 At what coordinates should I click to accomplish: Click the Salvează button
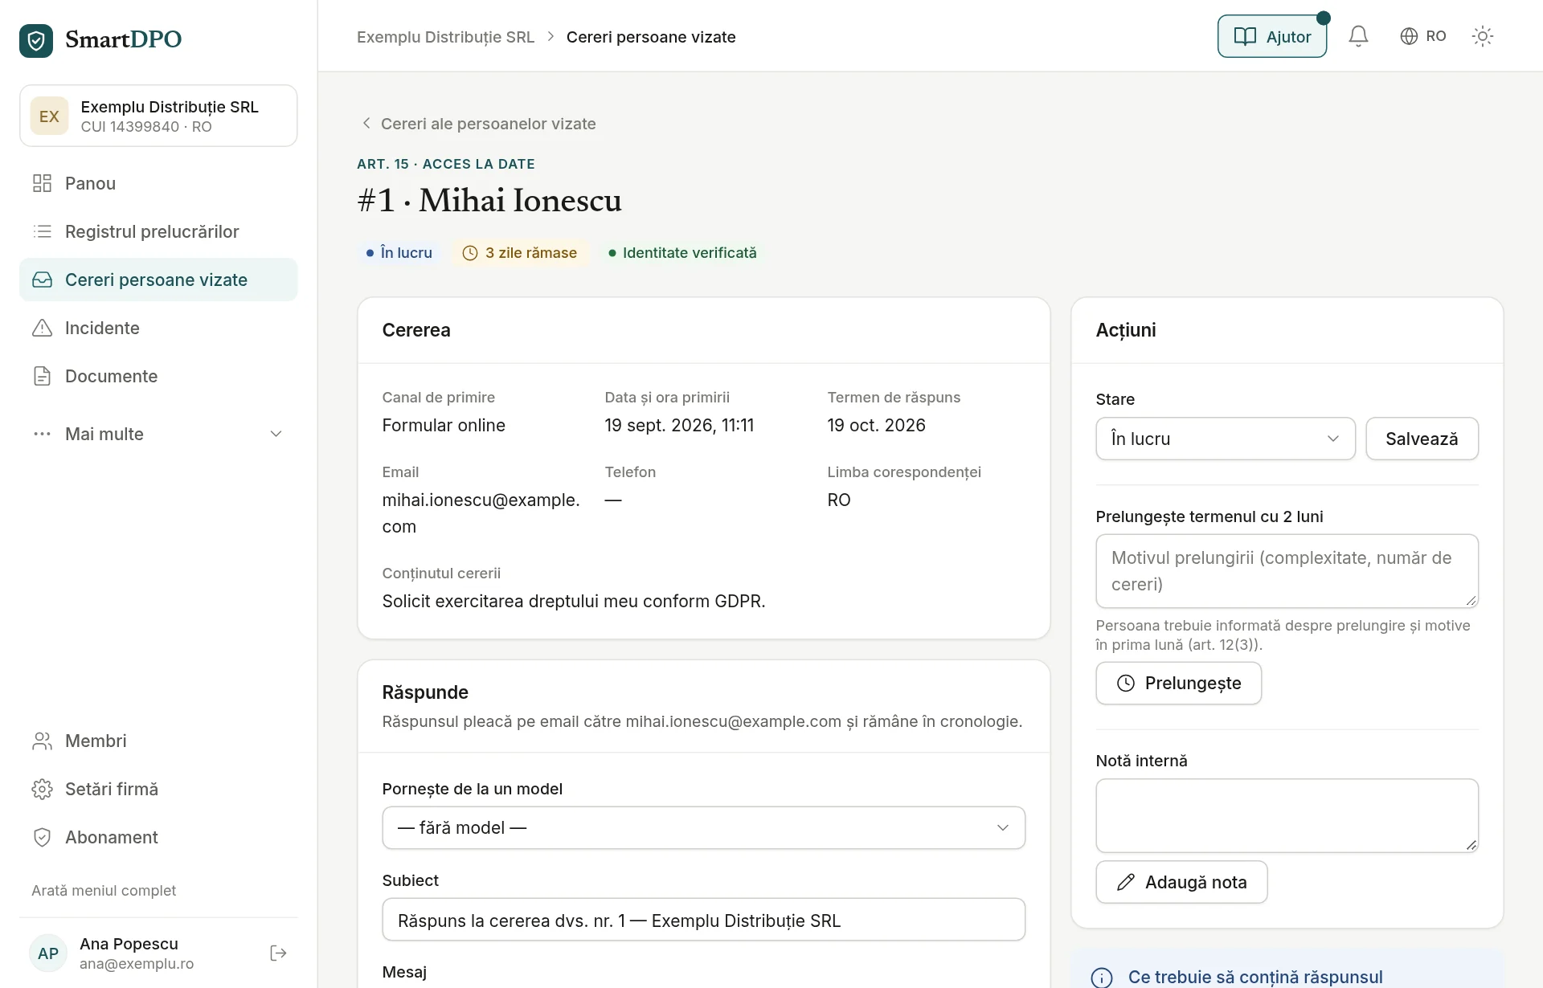click(x=1422, y=439)
